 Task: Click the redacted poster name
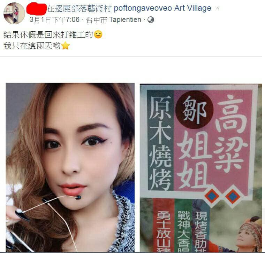click(x=37, y=9)
